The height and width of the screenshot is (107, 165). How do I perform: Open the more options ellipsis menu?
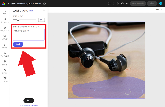127,4
